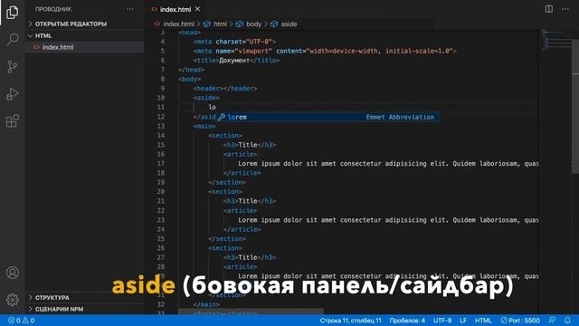
Task: Switch to the index.html editor tab
Action: pos(175,9)
